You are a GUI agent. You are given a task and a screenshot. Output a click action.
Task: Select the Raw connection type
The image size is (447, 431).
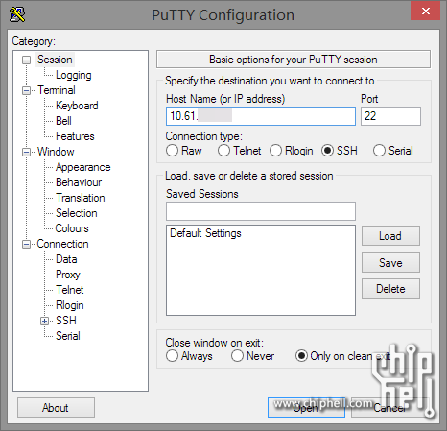click(x=172, y=151)
